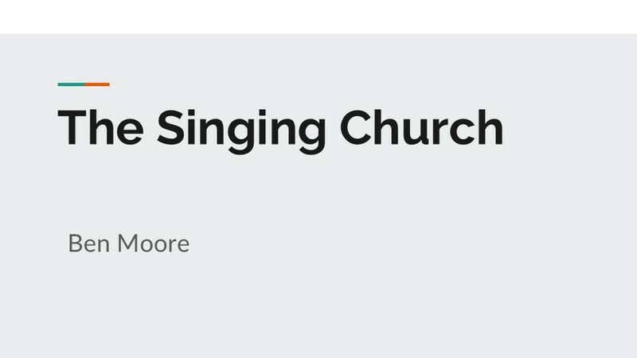Click the word "Singing" in the title

(x=241, y=131)
